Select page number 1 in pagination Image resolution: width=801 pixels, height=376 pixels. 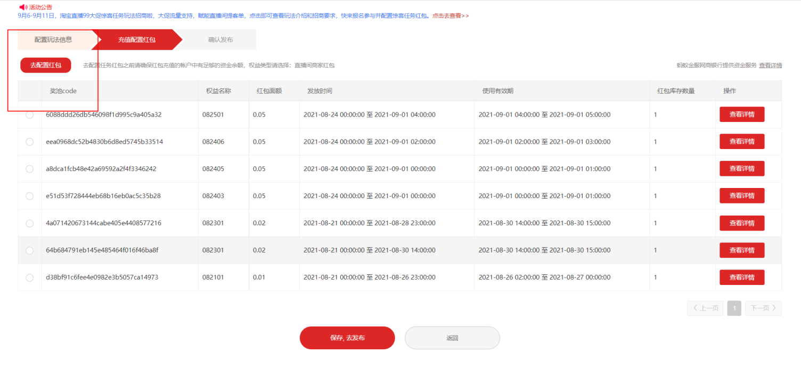coord(734,308)
